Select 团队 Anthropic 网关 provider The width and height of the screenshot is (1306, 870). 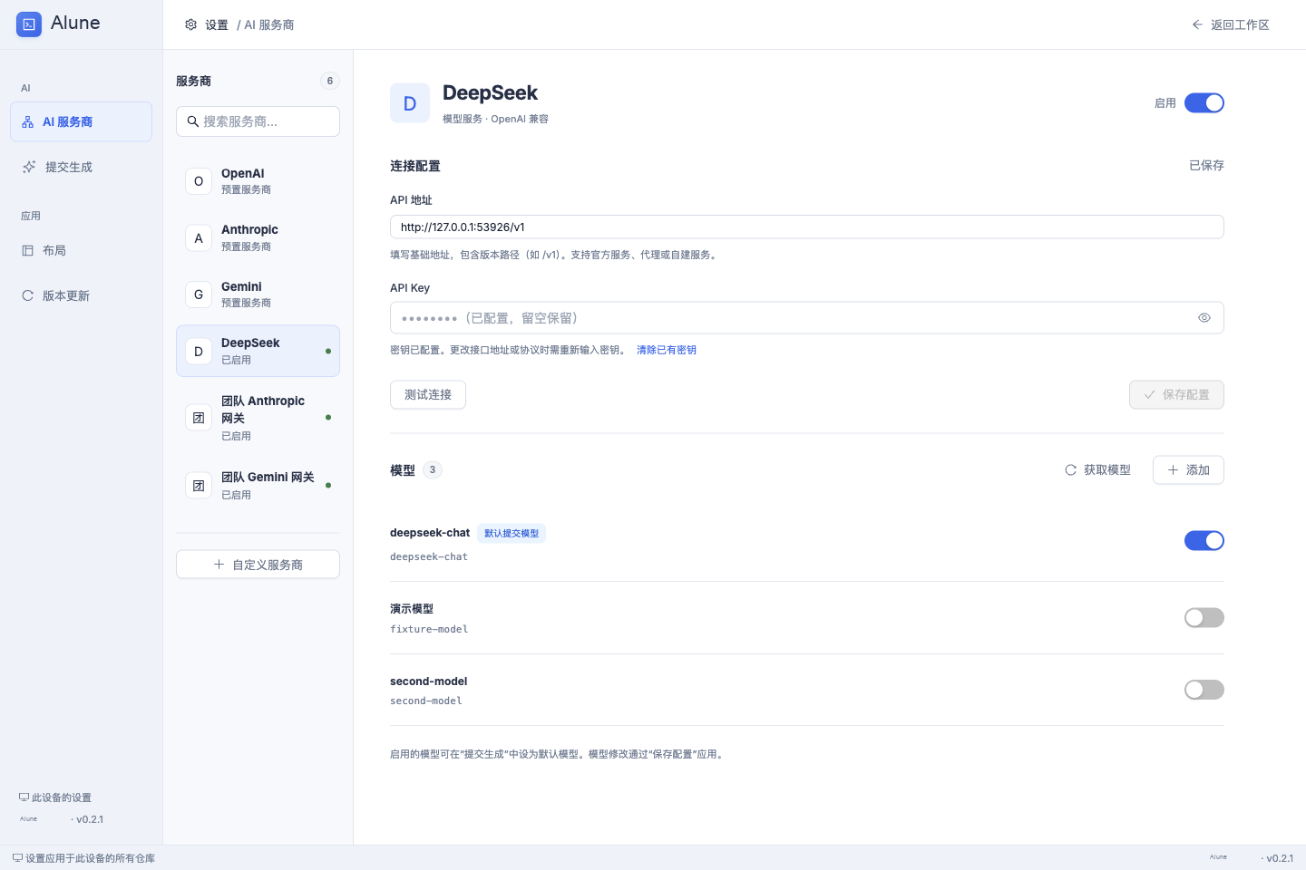[258, 418]
